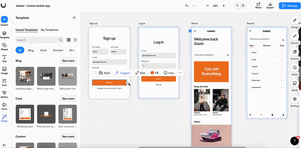Open the Mode panel
The height and width of the screenshot is (148, 301).
point(295,83)
